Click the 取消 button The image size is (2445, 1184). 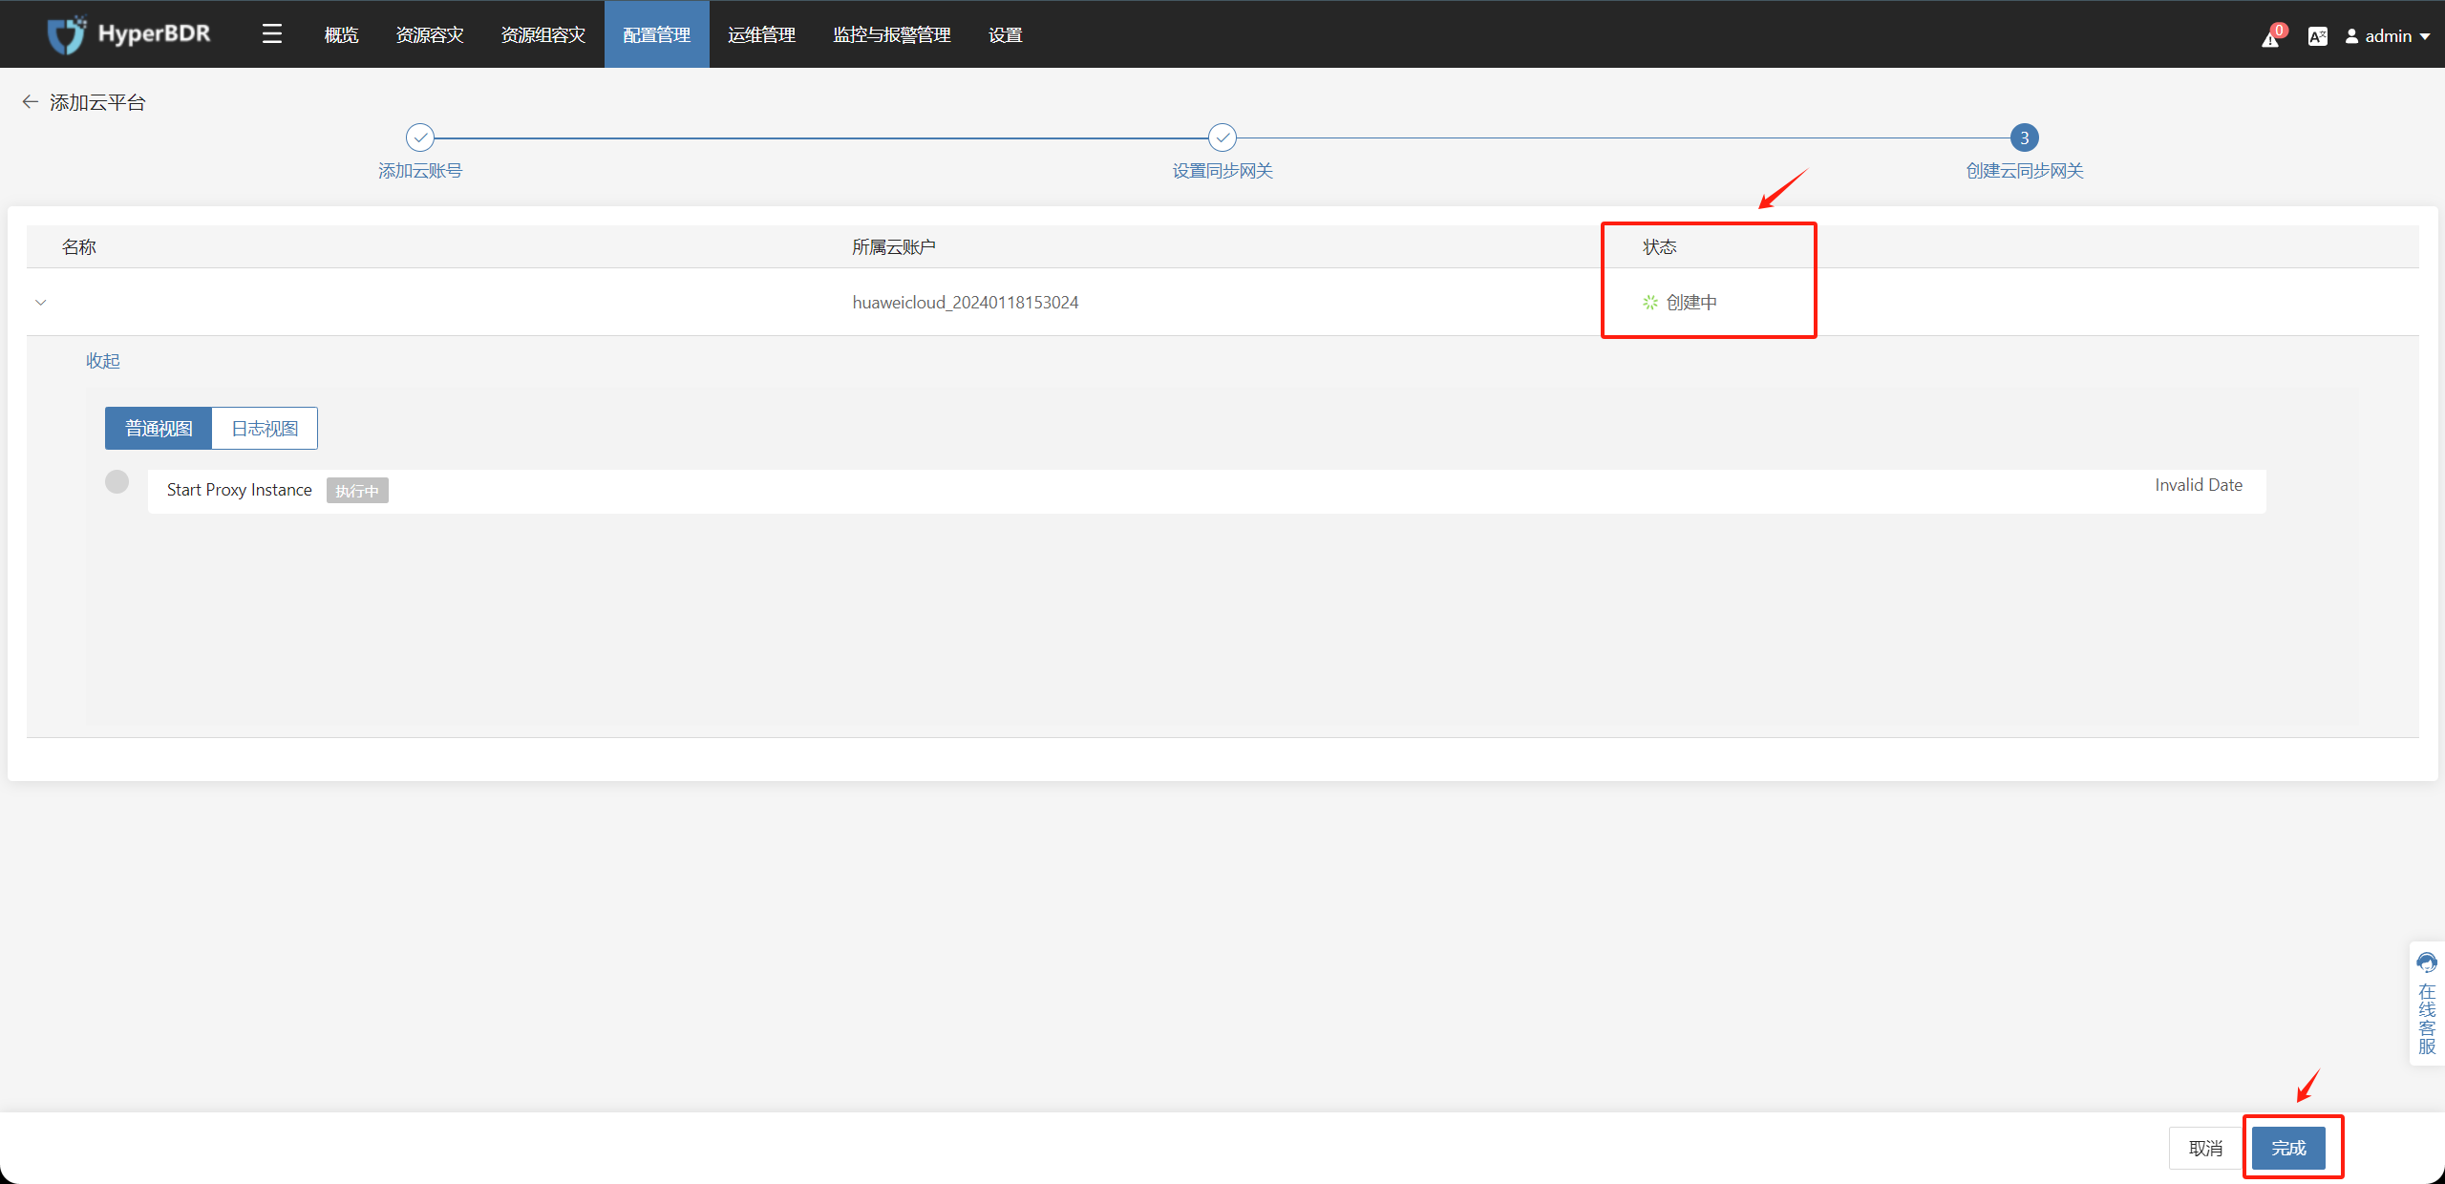coord(2205,1148)
